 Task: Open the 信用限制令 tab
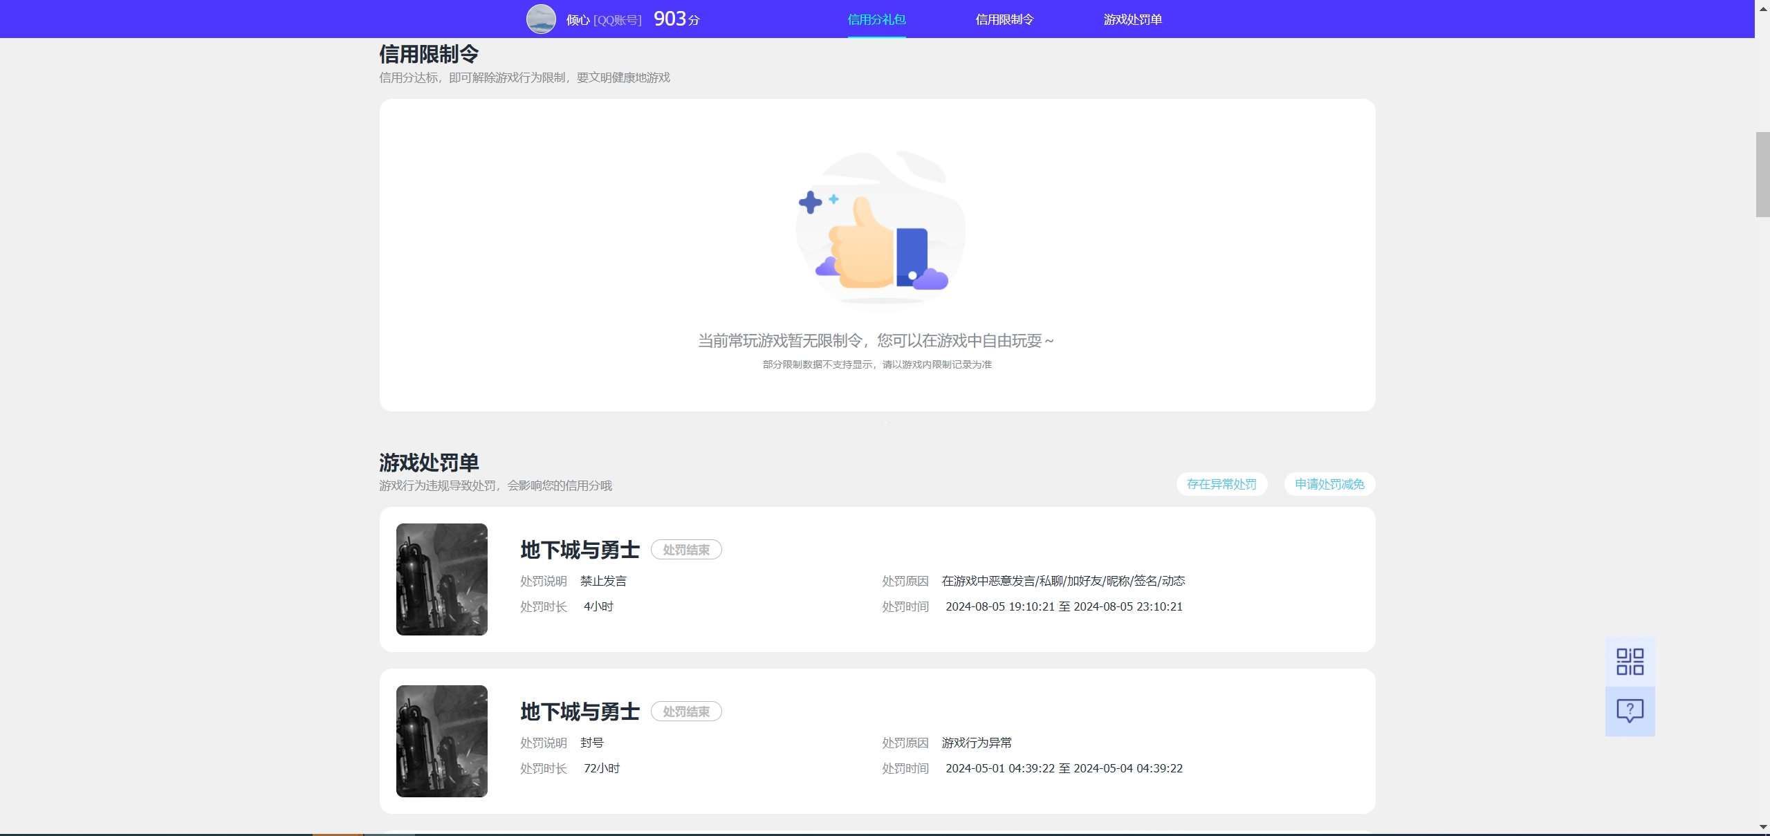pos(1004,19)
